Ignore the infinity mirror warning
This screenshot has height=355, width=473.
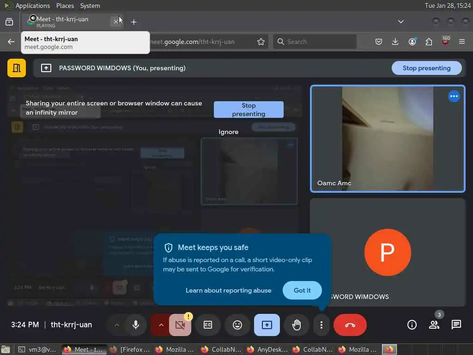click(228, 132)
